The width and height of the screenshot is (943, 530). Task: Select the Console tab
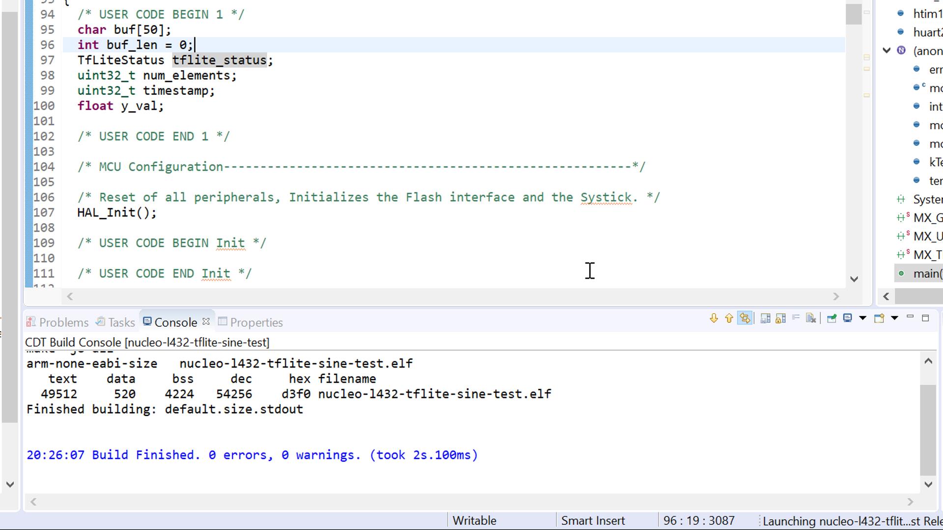pos(175,322)
